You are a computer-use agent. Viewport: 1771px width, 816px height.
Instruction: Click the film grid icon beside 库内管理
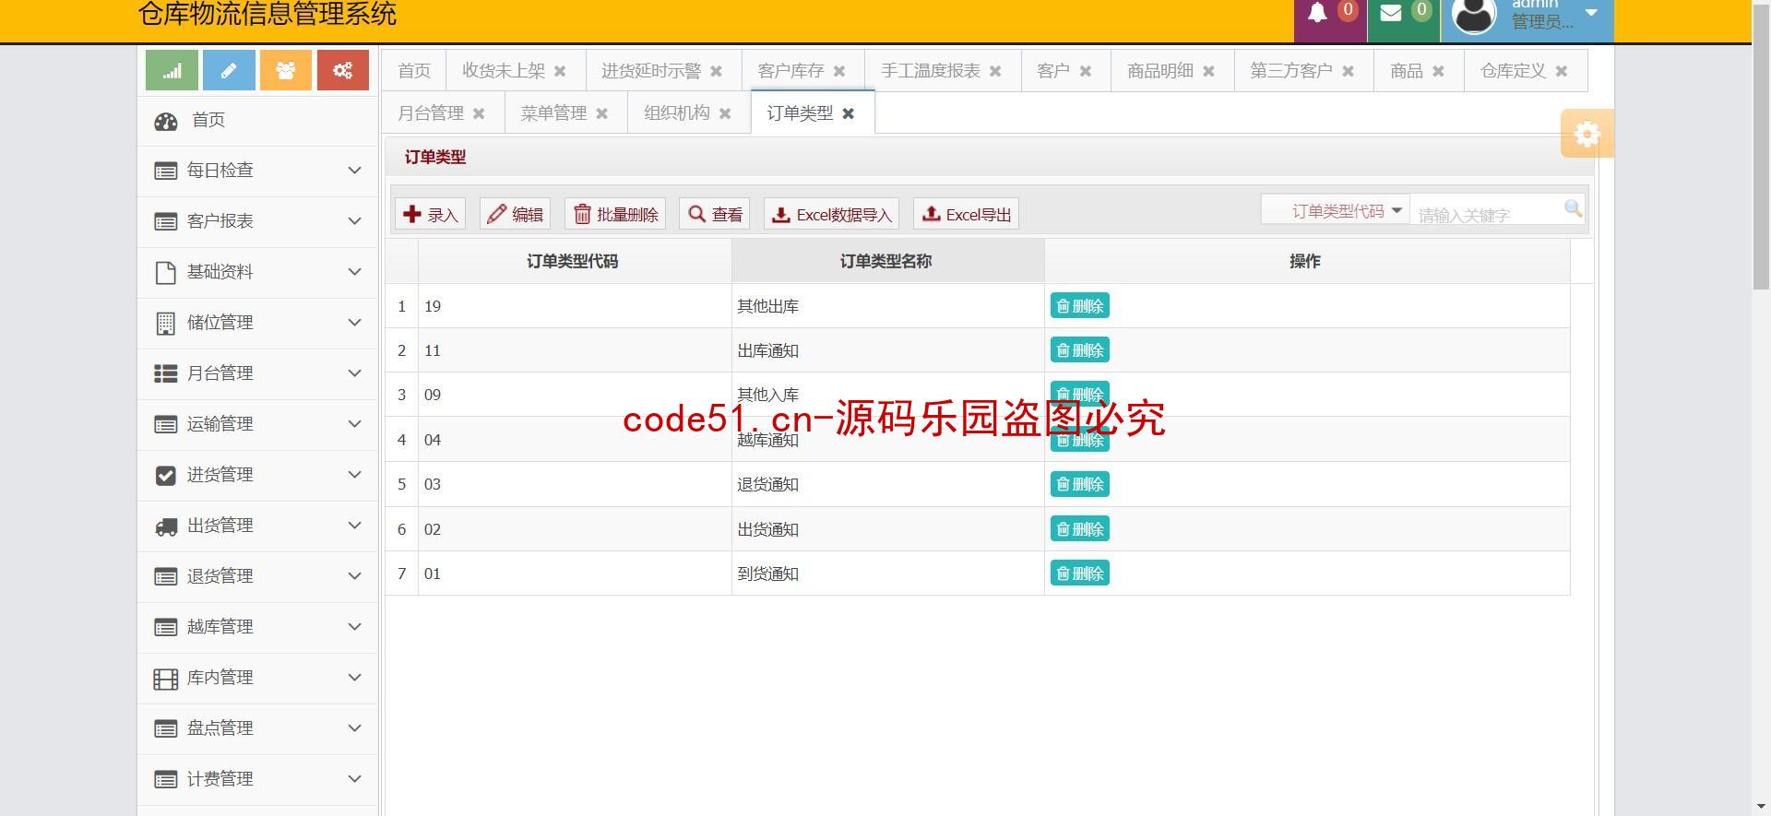point(166,679)
